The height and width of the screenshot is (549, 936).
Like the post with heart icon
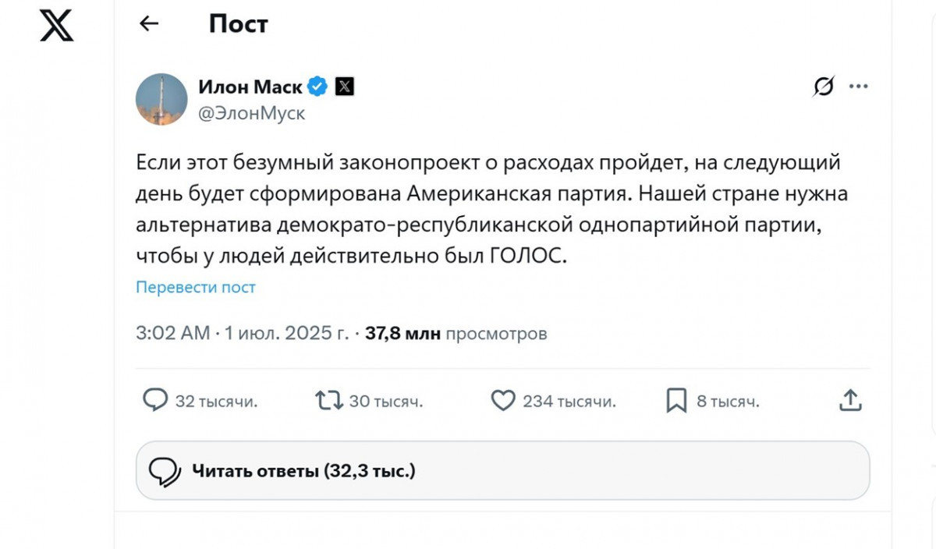coord(503,401)
